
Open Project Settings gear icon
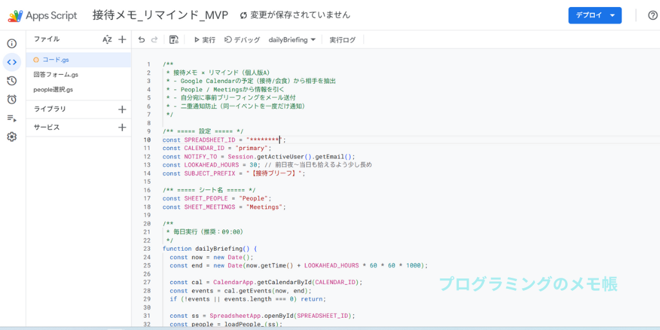click(12, 137)
